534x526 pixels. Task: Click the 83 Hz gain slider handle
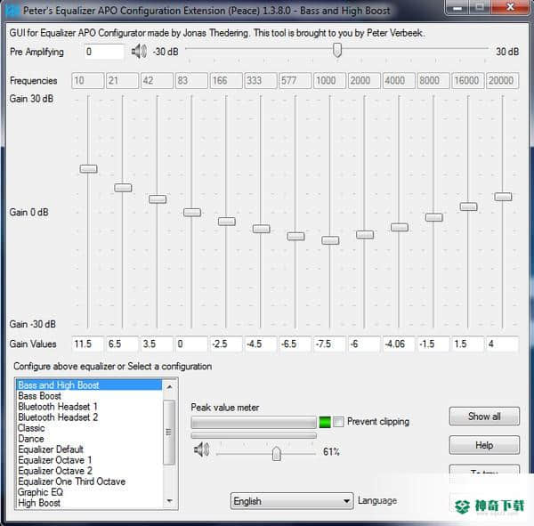tap(192, 213)
